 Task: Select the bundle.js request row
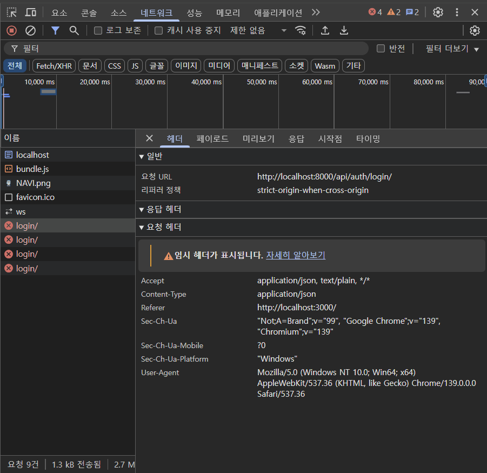coord(32,169)
